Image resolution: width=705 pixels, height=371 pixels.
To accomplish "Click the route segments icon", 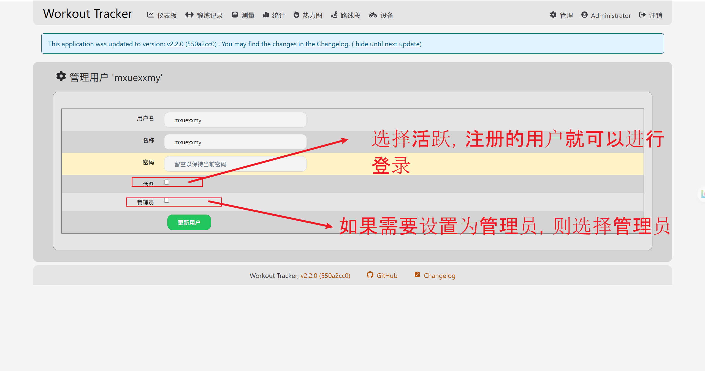I will 334,15.
